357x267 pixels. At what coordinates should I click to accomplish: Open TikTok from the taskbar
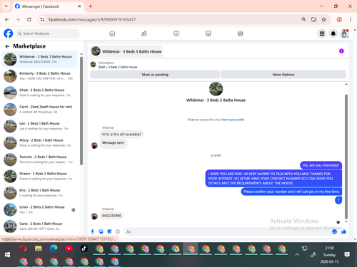84,248
